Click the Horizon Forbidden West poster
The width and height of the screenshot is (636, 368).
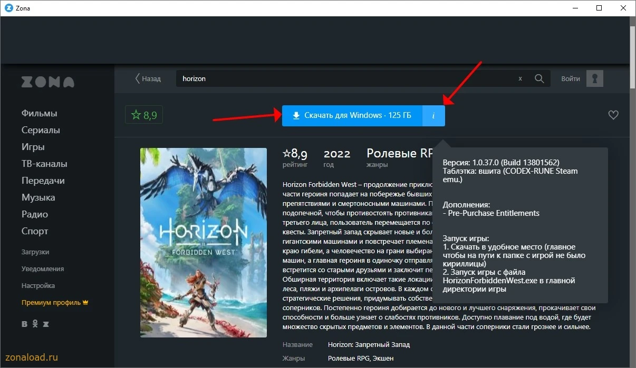pos(204,243)
